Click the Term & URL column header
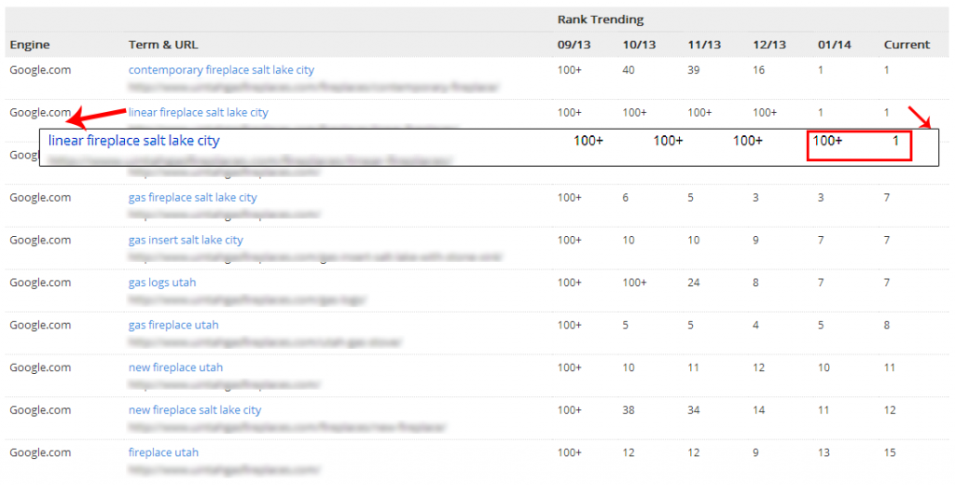 click(163, 45)
